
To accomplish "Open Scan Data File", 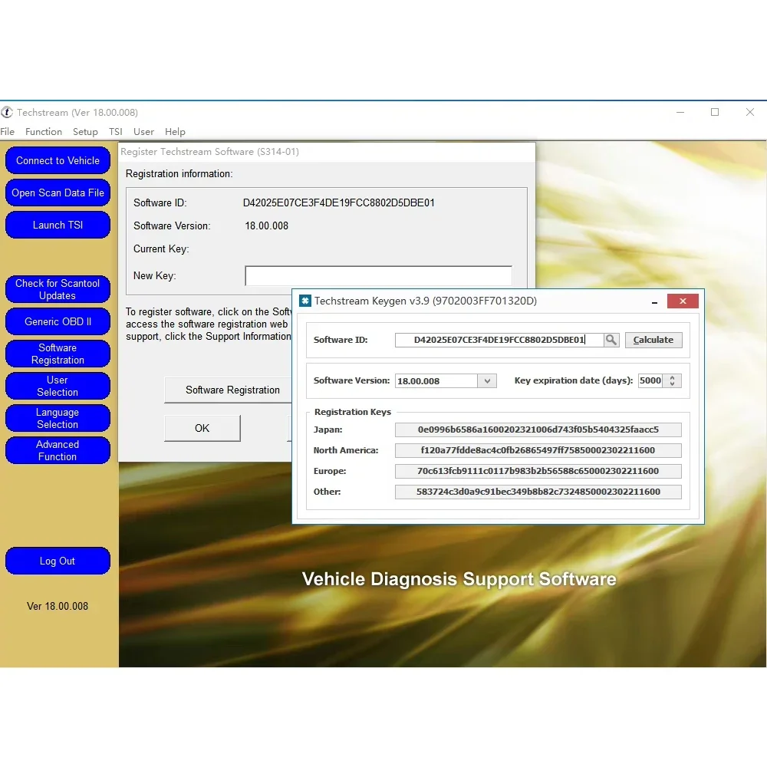I will 58,193.
